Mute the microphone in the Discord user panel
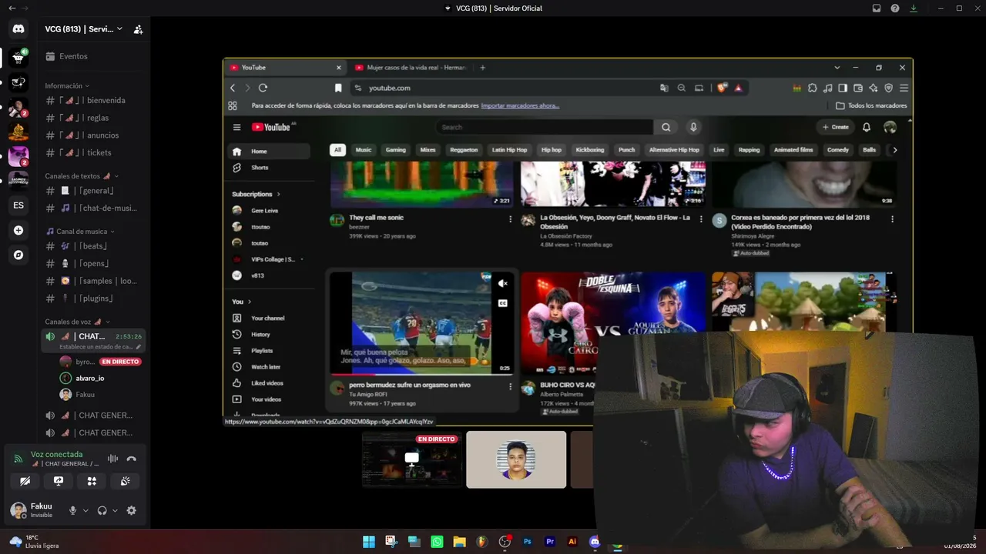The width and height of the screenshot is (986, 554). [73, 510]
